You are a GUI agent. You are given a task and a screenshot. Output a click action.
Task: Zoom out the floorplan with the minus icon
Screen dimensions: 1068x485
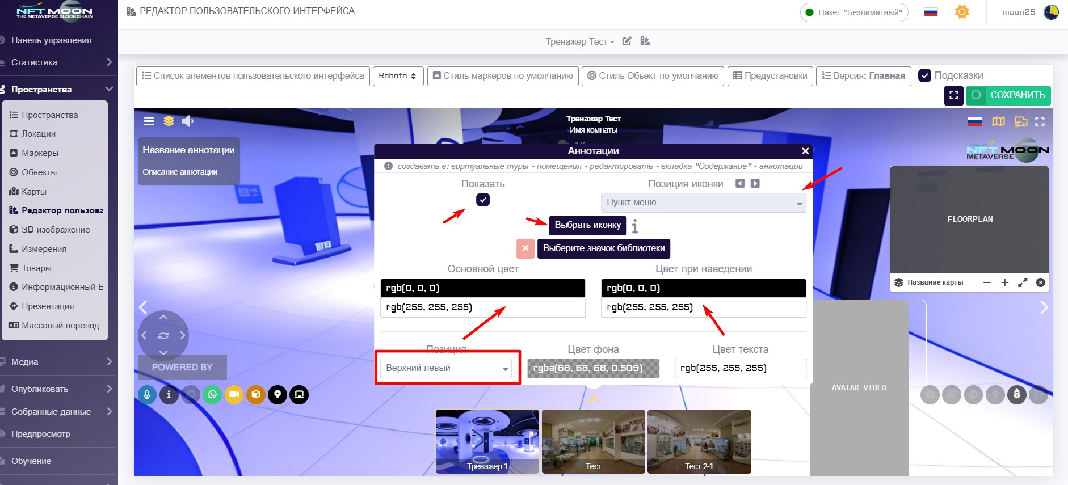[987, 282]
